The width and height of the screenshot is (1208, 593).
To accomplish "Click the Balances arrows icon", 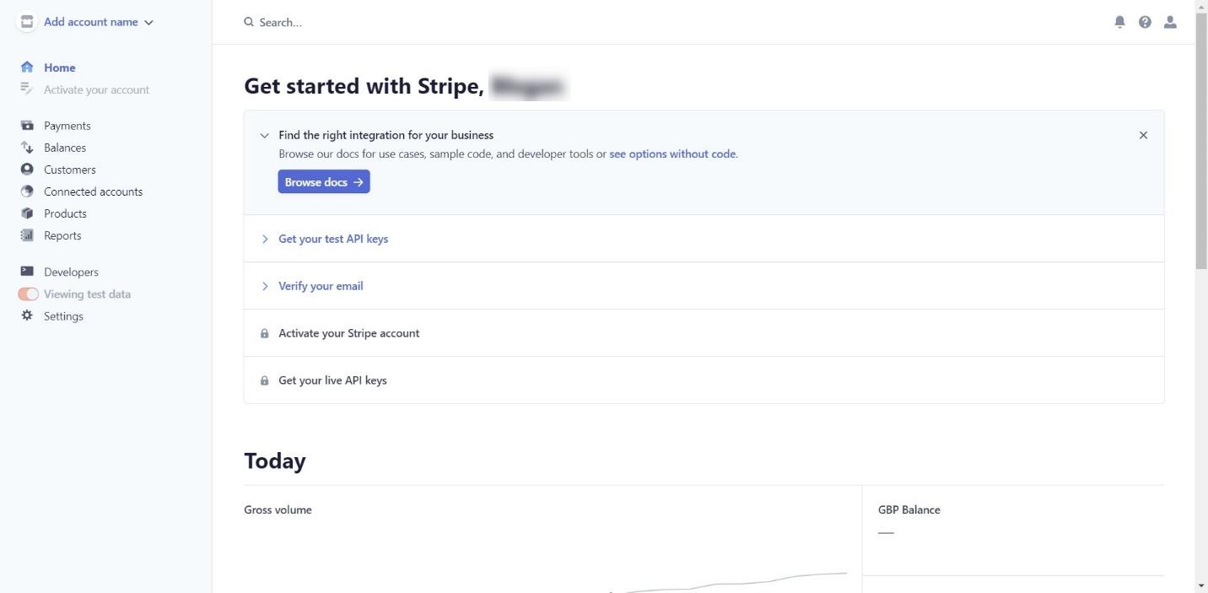I will coord(27,147).
